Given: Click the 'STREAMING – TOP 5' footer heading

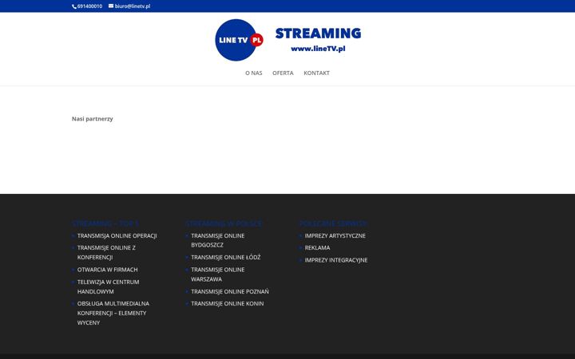Looking at the screenshot, I should click(105, 223).
